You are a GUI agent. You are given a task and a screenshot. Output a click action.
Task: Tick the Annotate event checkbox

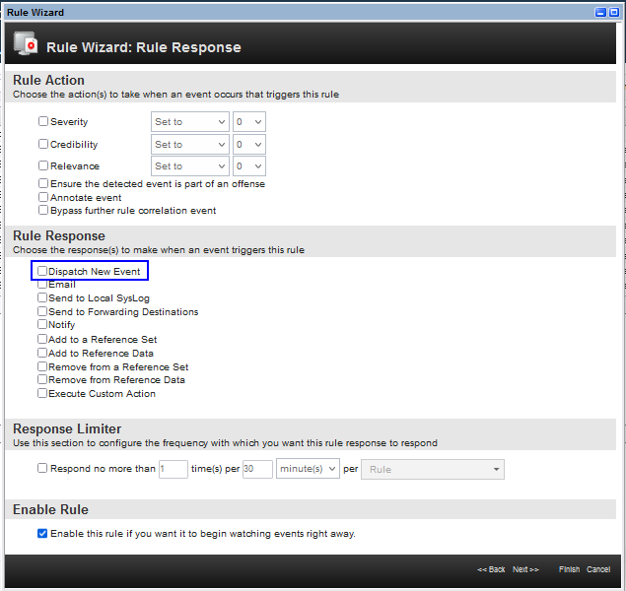[x=43, y=197]
